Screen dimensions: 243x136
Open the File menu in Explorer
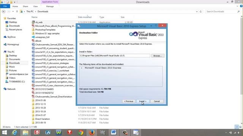click(x=5, y=6)
